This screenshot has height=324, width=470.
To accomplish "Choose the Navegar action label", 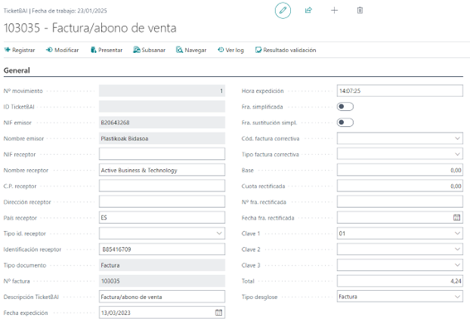I will click(196, 50).
